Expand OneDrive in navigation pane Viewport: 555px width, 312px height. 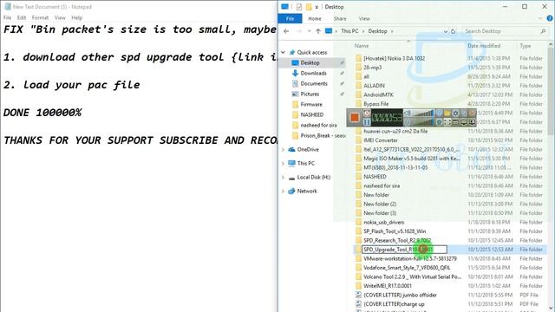click(284, 150)
